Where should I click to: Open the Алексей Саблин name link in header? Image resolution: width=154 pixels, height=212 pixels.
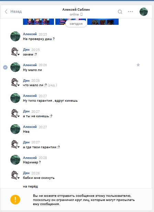click(76, 10)
